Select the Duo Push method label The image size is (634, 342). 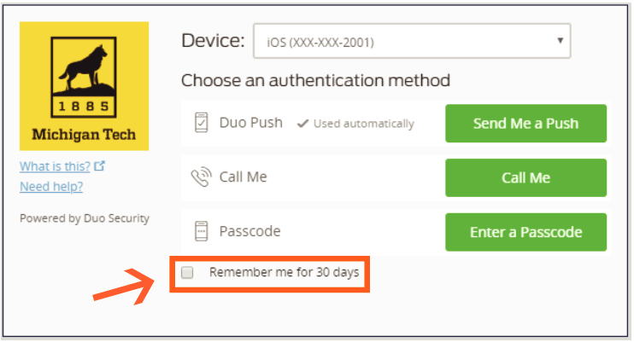pyautogui.click(x=250, y=123)
